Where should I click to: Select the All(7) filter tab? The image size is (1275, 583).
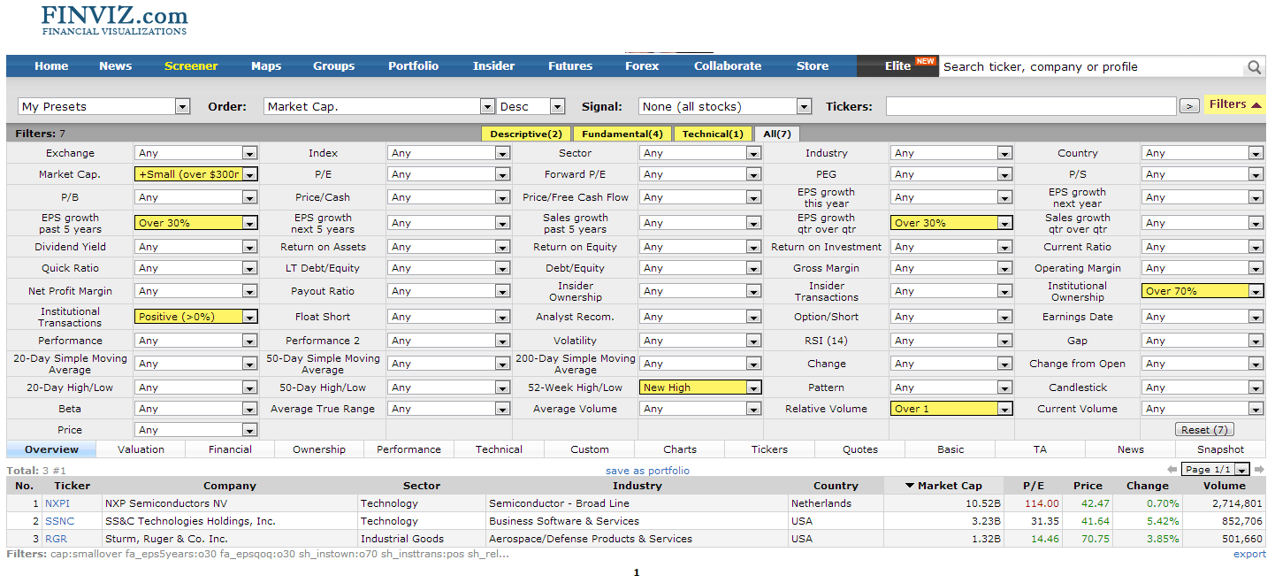[x=776, y=134]
